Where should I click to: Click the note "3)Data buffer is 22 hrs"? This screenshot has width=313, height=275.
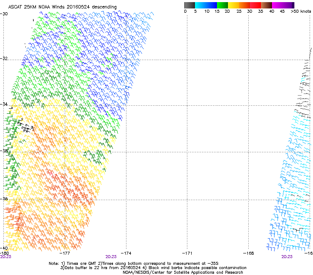click(153, 268)
